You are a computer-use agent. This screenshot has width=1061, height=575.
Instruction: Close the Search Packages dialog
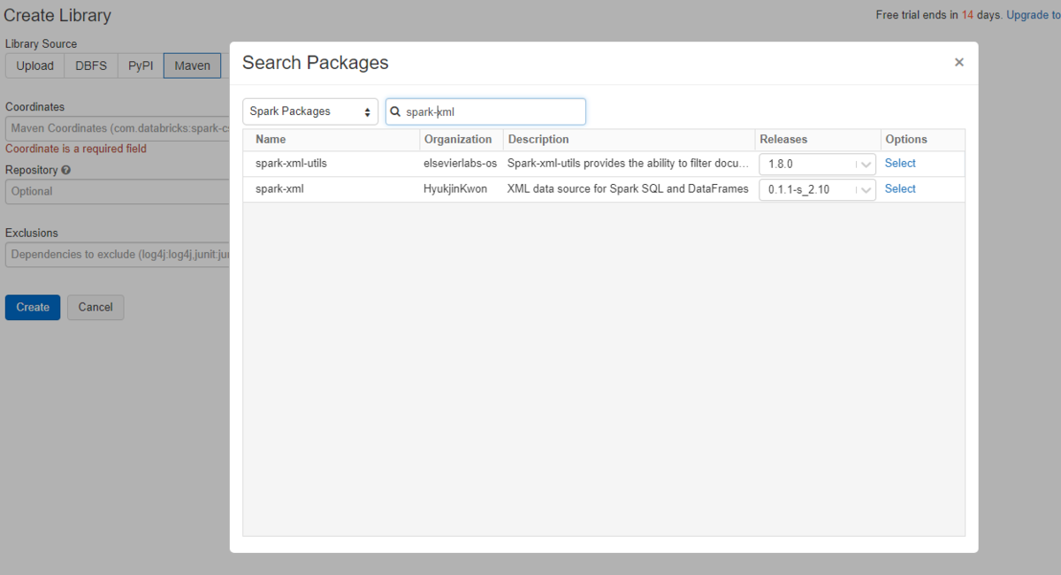(959, 63)
